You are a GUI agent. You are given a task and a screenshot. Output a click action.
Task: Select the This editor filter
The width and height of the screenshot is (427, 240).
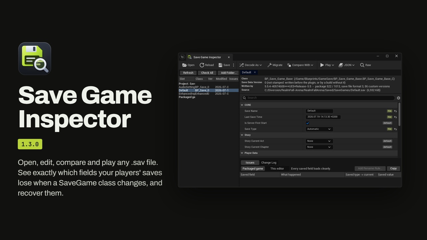[x=277, y=169]
